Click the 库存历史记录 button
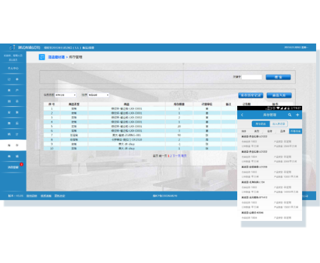The width and height of the screenshot is (320, 263). pyautogui.click(x=251, y=95)
